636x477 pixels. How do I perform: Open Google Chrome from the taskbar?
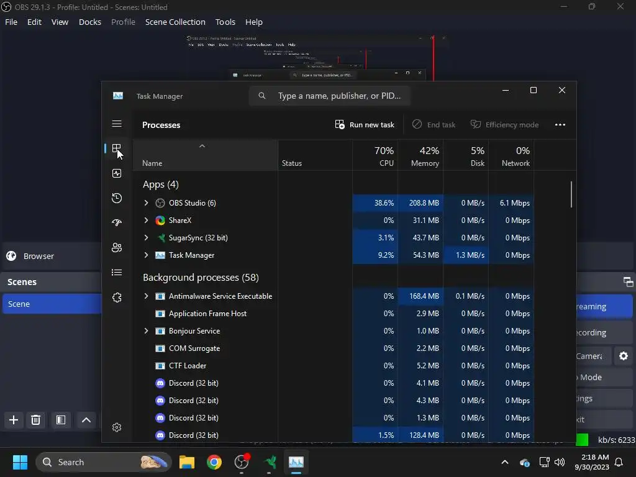tap(214, 462)
